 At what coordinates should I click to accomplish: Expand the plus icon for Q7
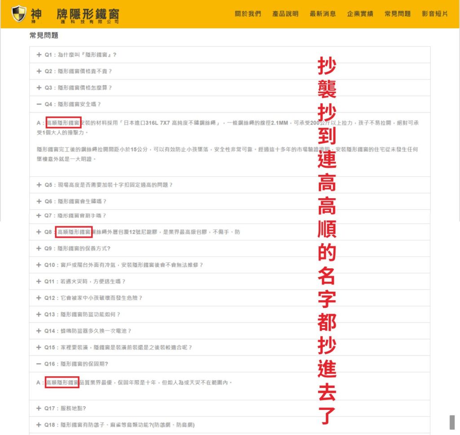(x=39, y=215)
